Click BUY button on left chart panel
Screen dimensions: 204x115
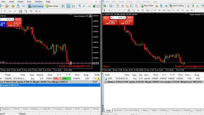[18, 19]
